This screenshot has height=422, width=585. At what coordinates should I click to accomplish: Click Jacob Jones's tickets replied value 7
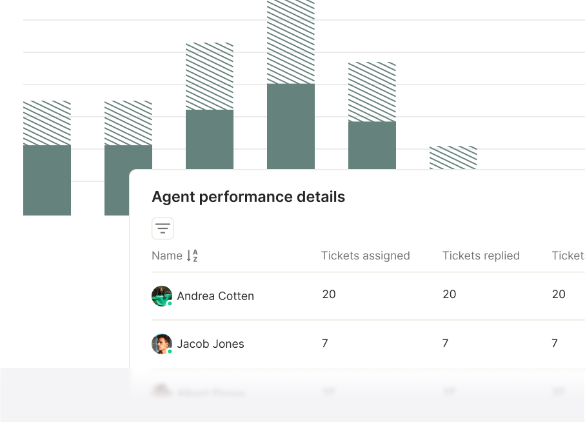pyautogui.click(x=445, y=343)
